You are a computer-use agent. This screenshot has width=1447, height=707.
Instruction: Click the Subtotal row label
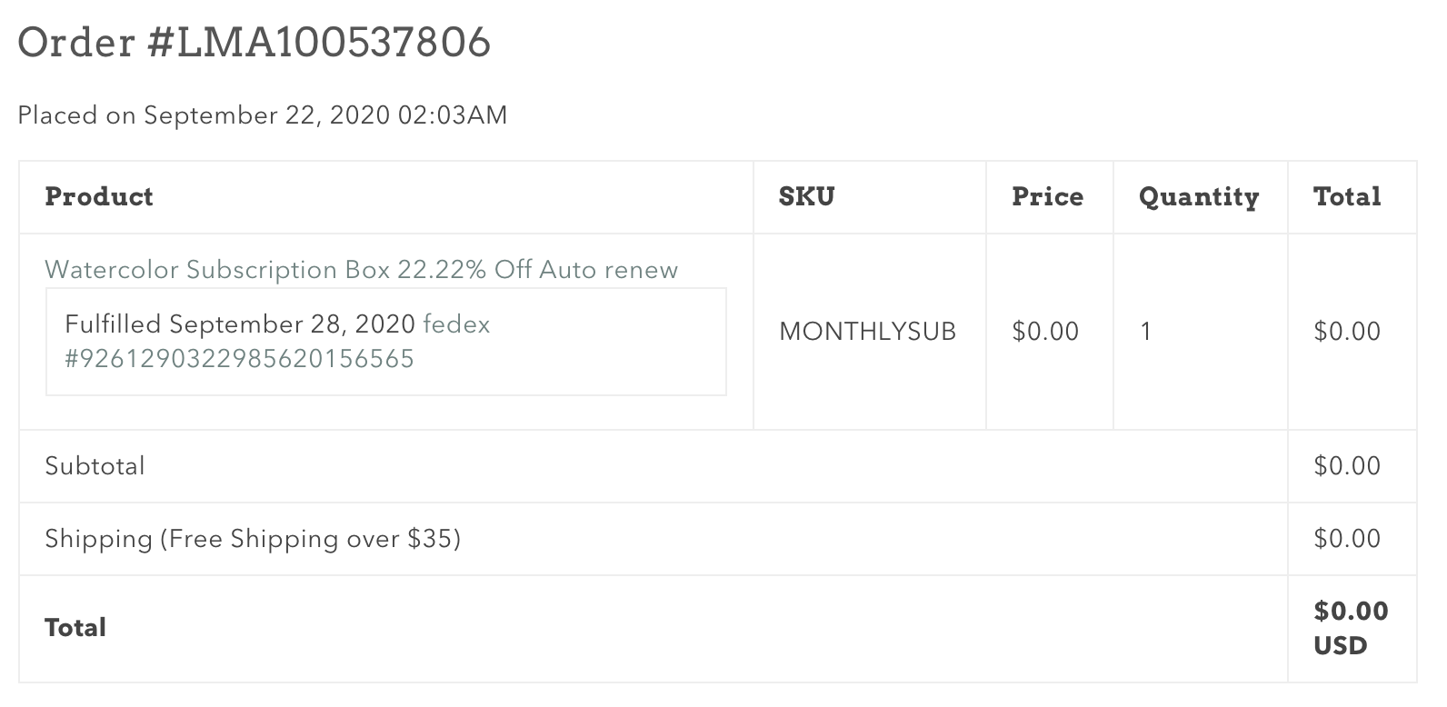[x=95, y=466]
